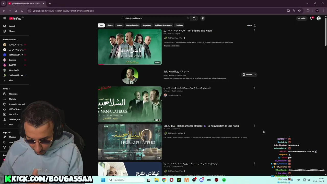Open Camarino channel link
The height and width of the screenshot is (184, 327).
[x=175, y=95]
